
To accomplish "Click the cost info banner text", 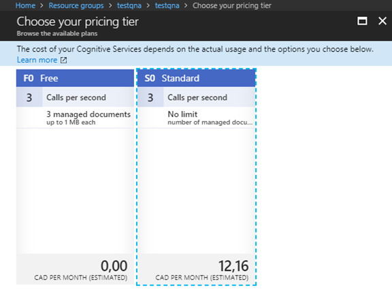I will pyautogui.click(x=195, y=49).
